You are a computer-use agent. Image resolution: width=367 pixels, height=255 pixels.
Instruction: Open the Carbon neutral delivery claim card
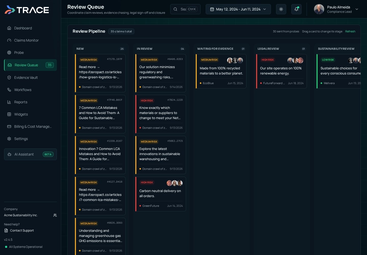161,194
